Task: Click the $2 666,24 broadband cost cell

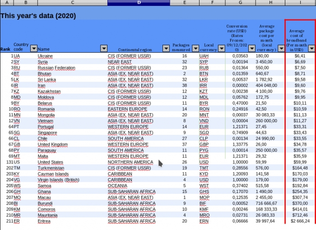Action: (x=300, y=221)
